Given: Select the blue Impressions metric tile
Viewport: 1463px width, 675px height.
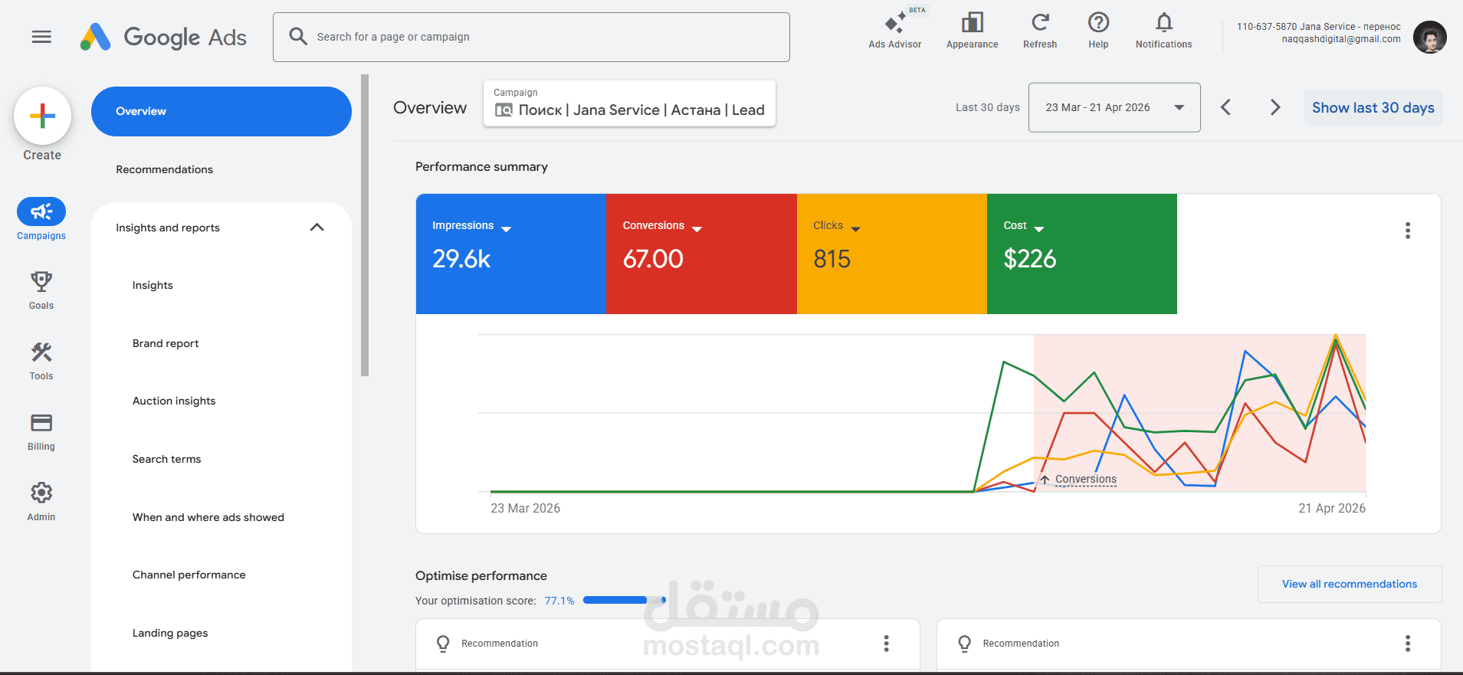Looking at the screenshot, I should point(511,254).
